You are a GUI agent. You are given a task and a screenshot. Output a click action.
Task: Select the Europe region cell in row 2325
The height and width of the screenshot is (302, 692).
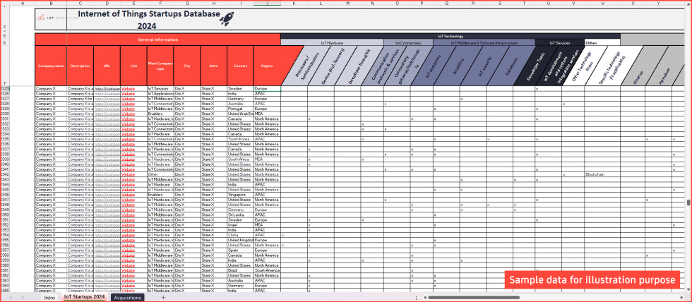[267, 89]
